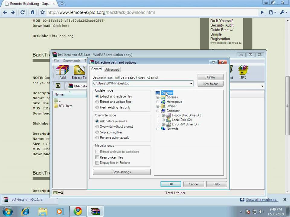The height and width of the screenshot is (217, 290).
Task: Collapse the Computer tree node
Action: click(158, 111)
